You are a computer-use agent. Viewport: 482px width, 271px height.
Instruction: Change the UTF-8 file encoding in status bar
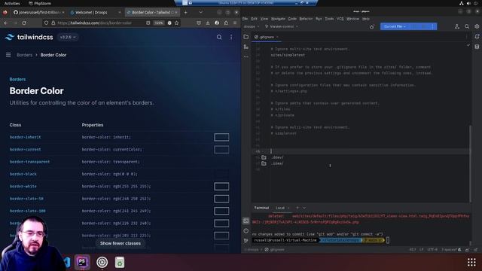point(432,249)
